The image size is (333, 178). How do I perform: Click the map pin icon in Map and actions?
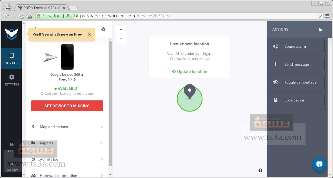click(x=33, y=127)
